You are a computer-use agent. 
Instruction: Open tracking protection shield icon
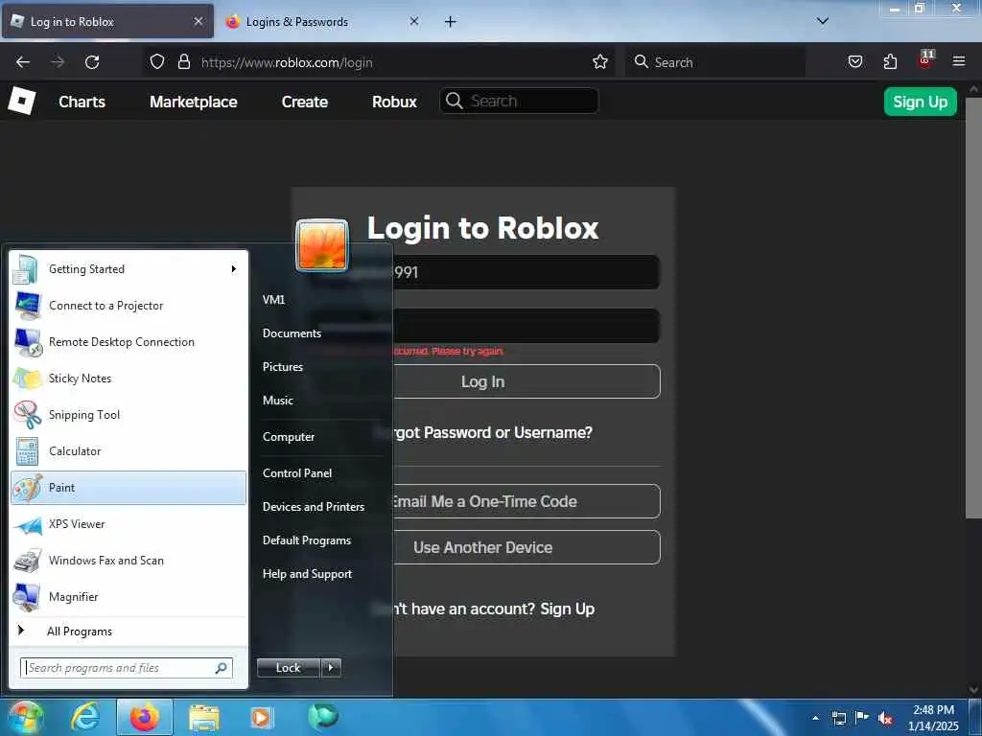157,61
